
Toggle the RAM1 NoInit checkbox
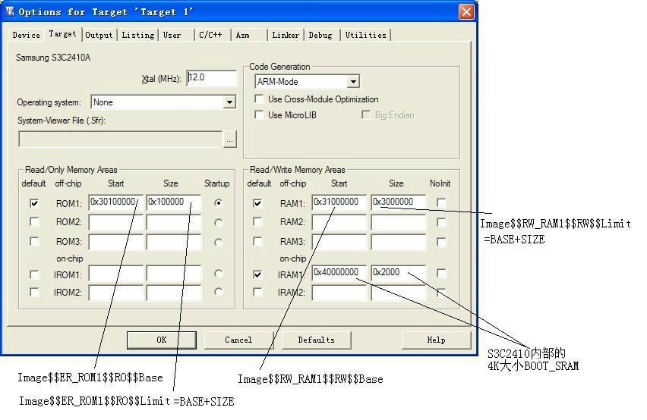click(441, 202)
